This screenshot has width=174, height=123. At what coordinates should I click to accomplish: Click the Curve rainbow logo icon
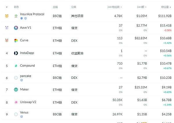click(x=16, y=40)
